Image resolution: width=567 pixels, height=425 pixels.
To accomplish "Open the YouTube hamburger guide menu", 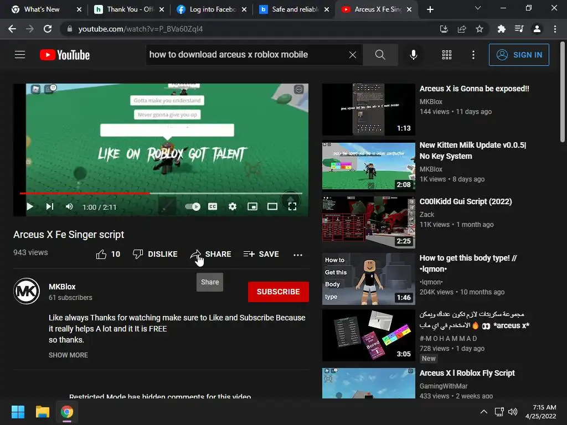I will coord(20,55).
